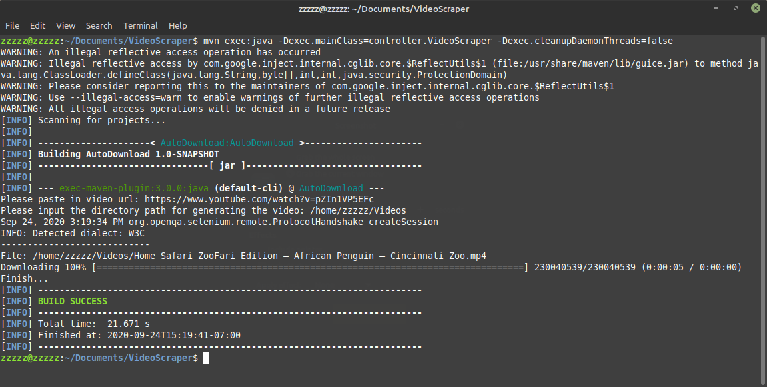Click the green exec-maven-plugin:3.0.0:java text

pyautogui.click(x=134, y=188)
